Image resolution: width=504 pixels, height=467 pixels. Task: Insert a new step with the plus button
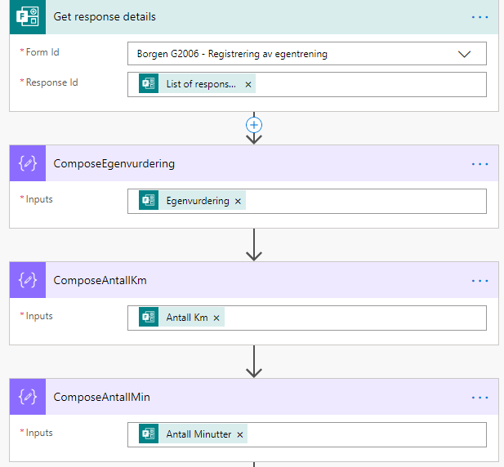click(254, 125)
